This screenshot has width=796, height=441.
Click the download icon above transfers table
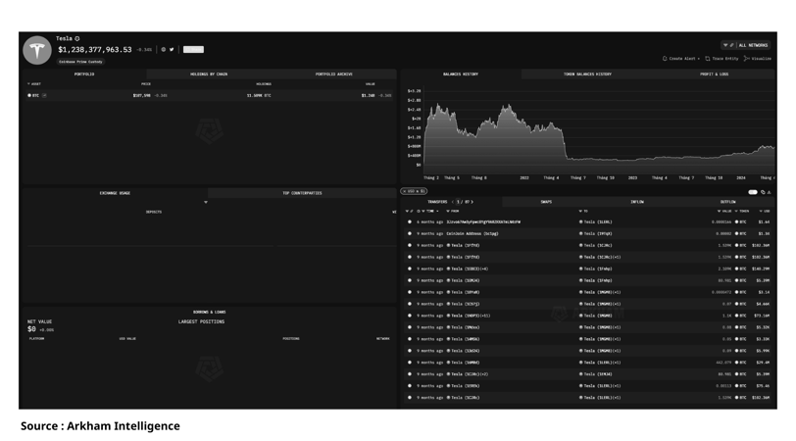click(770, 192)
